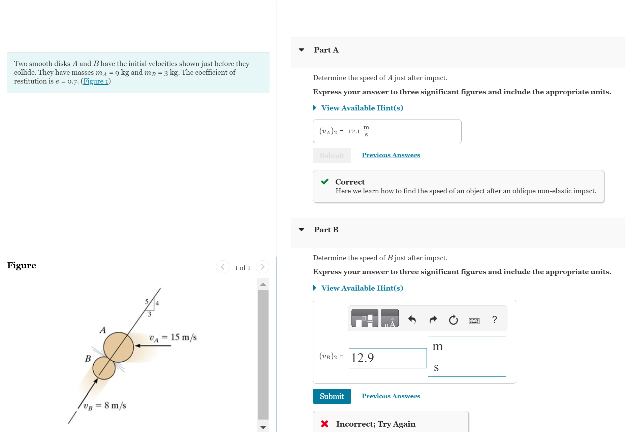Click the undo icon in the answer editor

point(412,319)
